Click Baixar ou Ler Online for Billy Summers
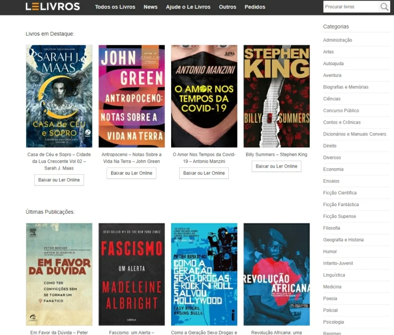394x335 pixels. tap(276, 166)
